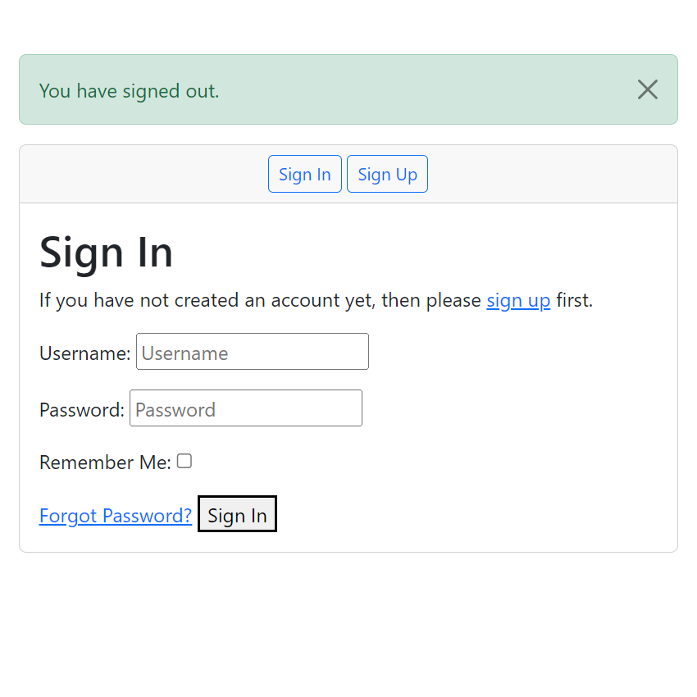Focus the Username input field
This screenshot has width=697, height=697.
253,352
